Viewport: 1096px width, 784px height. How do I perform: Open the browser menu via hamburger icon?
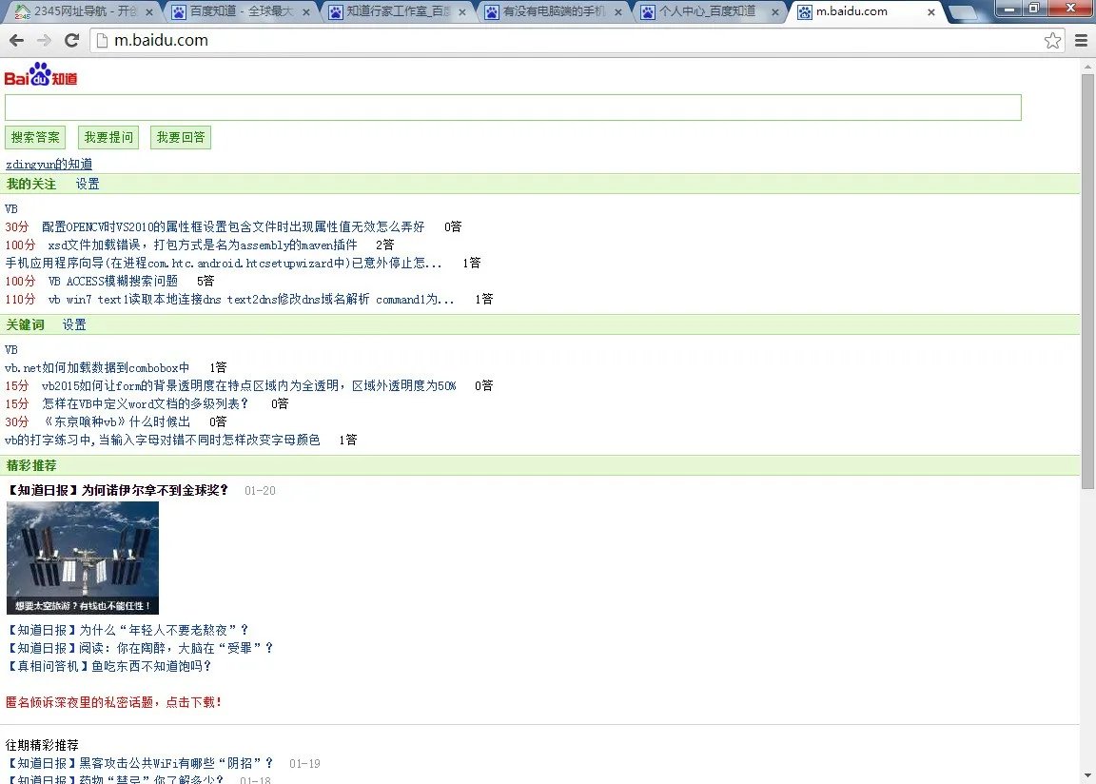[x=1081, y=40]
